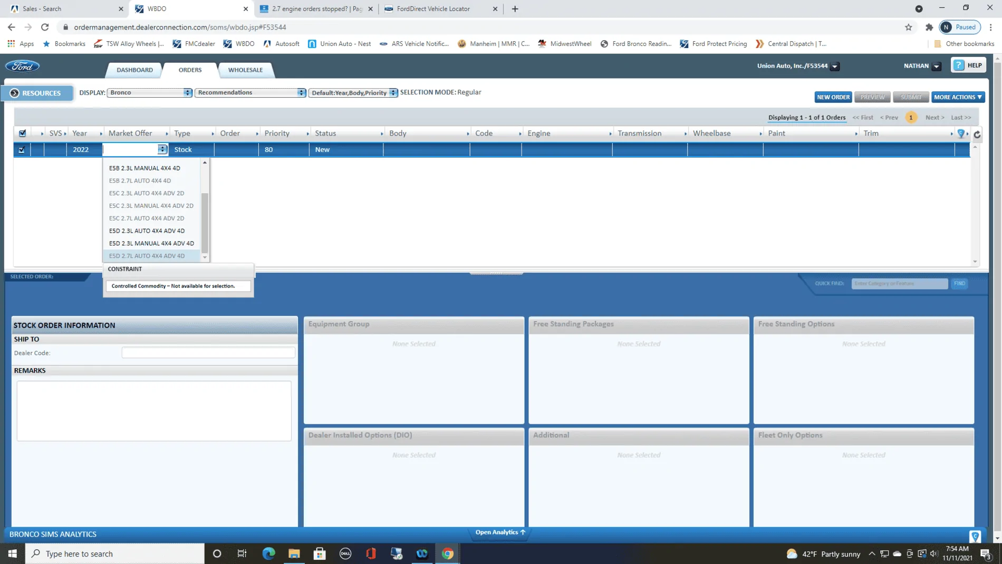
Task: Toggle the select-all orders checkbox
Action: click(x=22, y=133)
